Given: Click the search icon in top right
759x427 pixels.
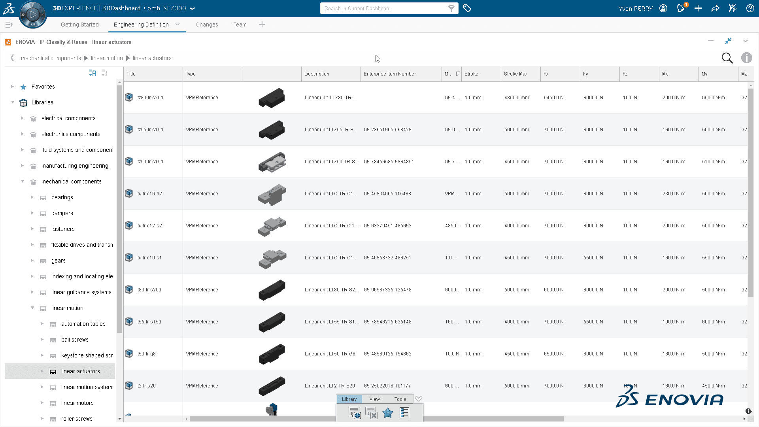Looking at the screenshot, I should pyautogui.click(x=728, y=58).
